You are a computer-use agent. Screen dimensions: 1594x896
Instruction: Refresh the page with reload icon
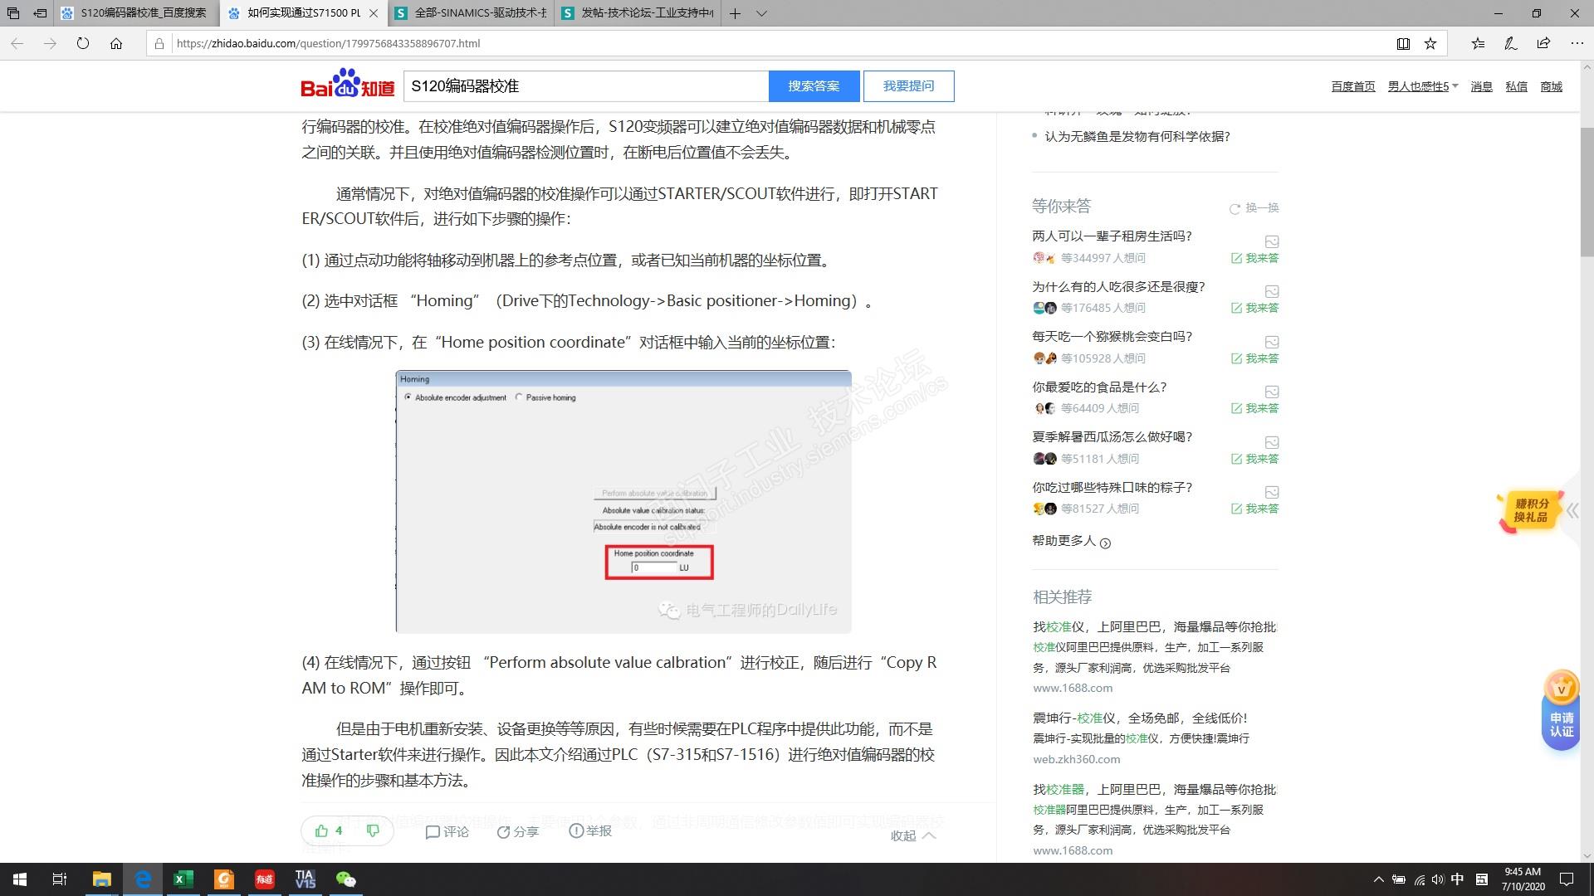(x=83, y=44)
